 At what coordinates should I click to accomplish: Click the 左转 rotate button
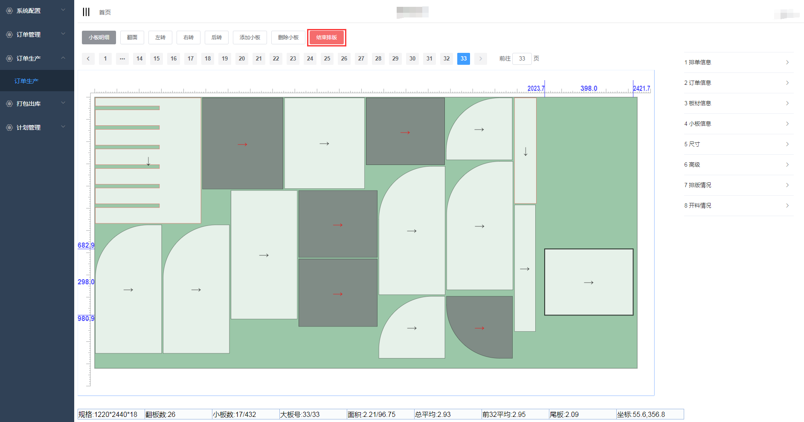click(160, 38)
